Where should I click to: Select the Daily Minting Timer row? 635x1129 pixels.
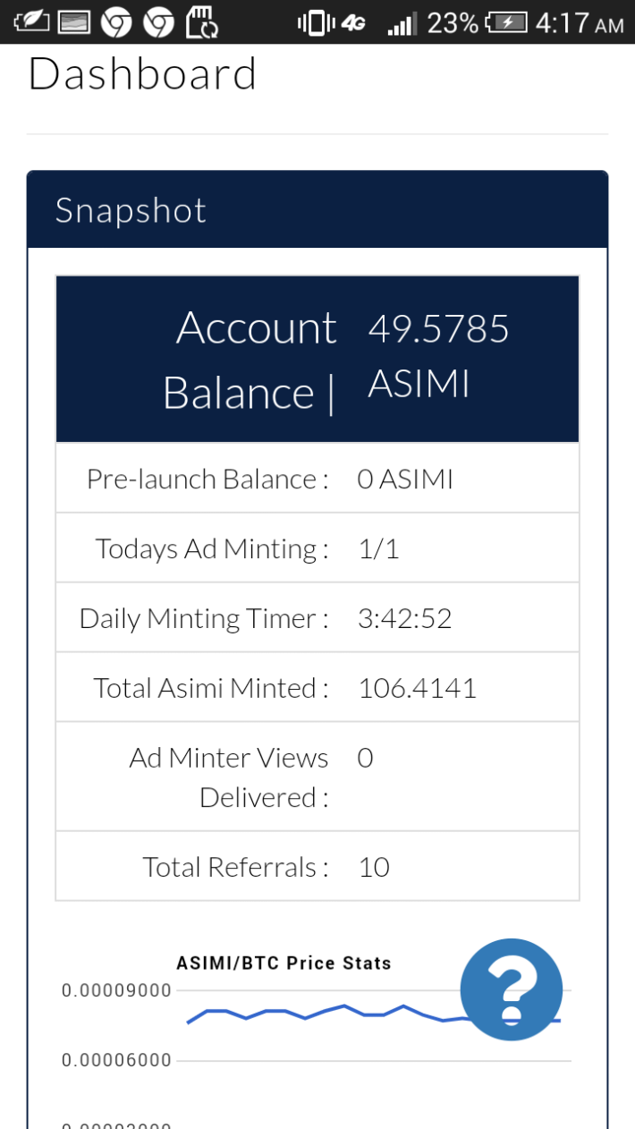click(317, 617)
